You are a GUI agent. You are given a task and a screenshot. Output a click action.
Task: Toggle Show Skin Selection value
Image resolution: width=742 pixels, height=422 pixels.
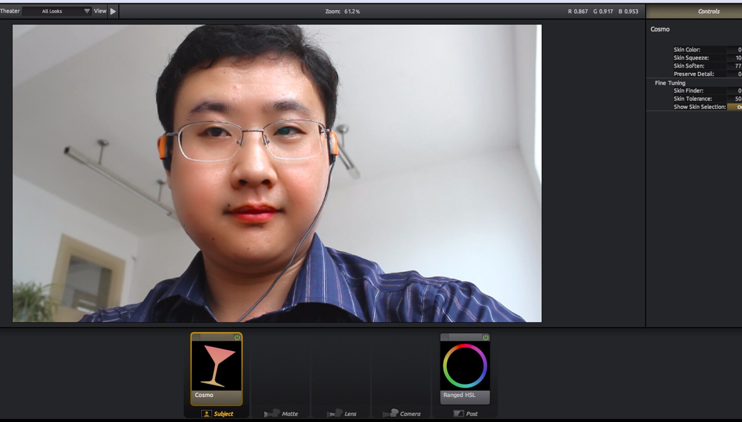pos(735,107)
